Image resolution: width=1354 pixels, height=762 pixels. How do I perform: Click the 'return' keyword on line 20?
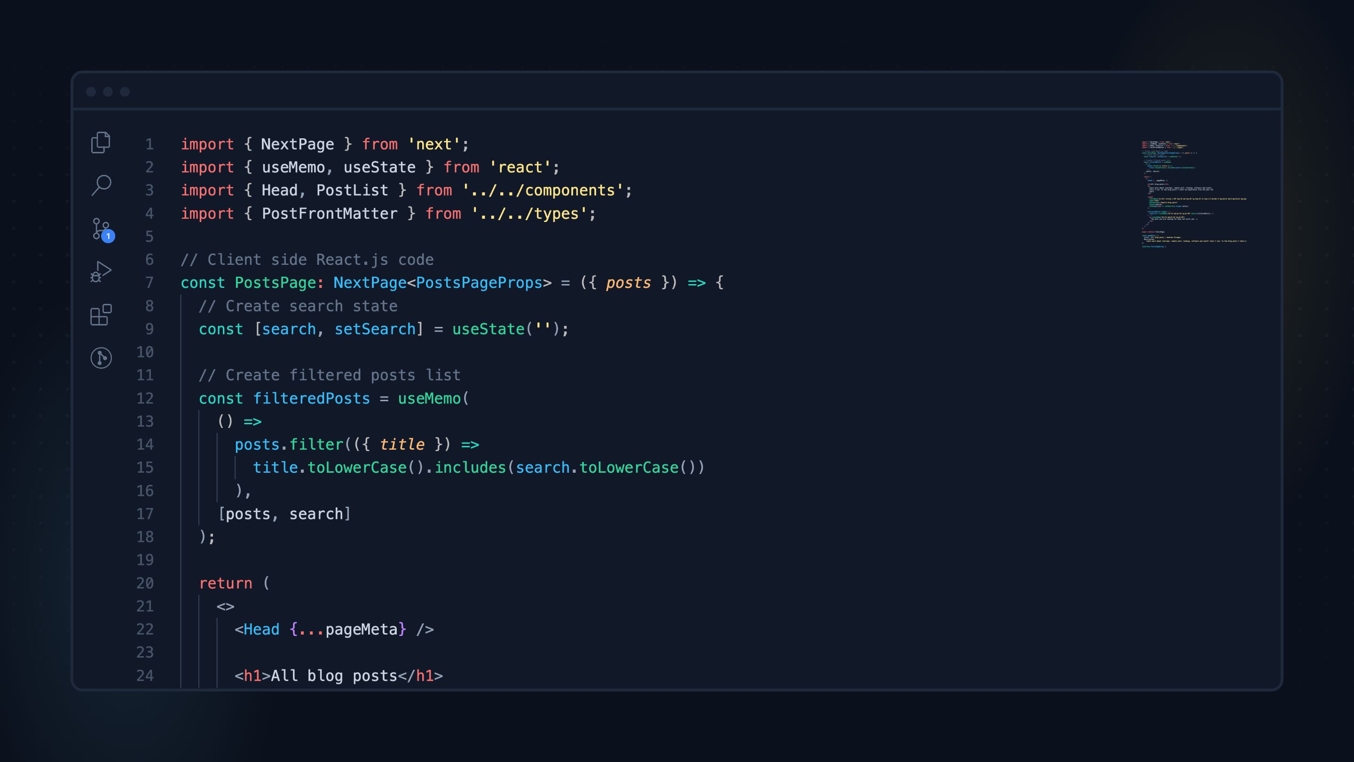click(226, 583)
